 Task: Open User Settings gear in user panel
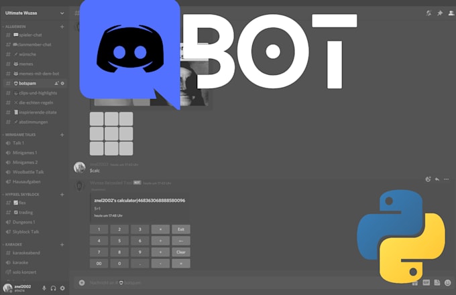62,288
